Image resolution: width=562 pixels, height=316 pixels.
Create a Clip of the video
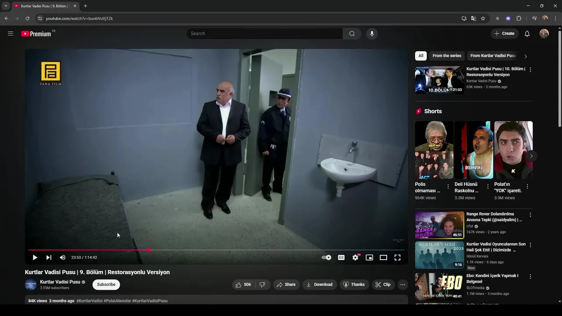click(x=383, y=284)
